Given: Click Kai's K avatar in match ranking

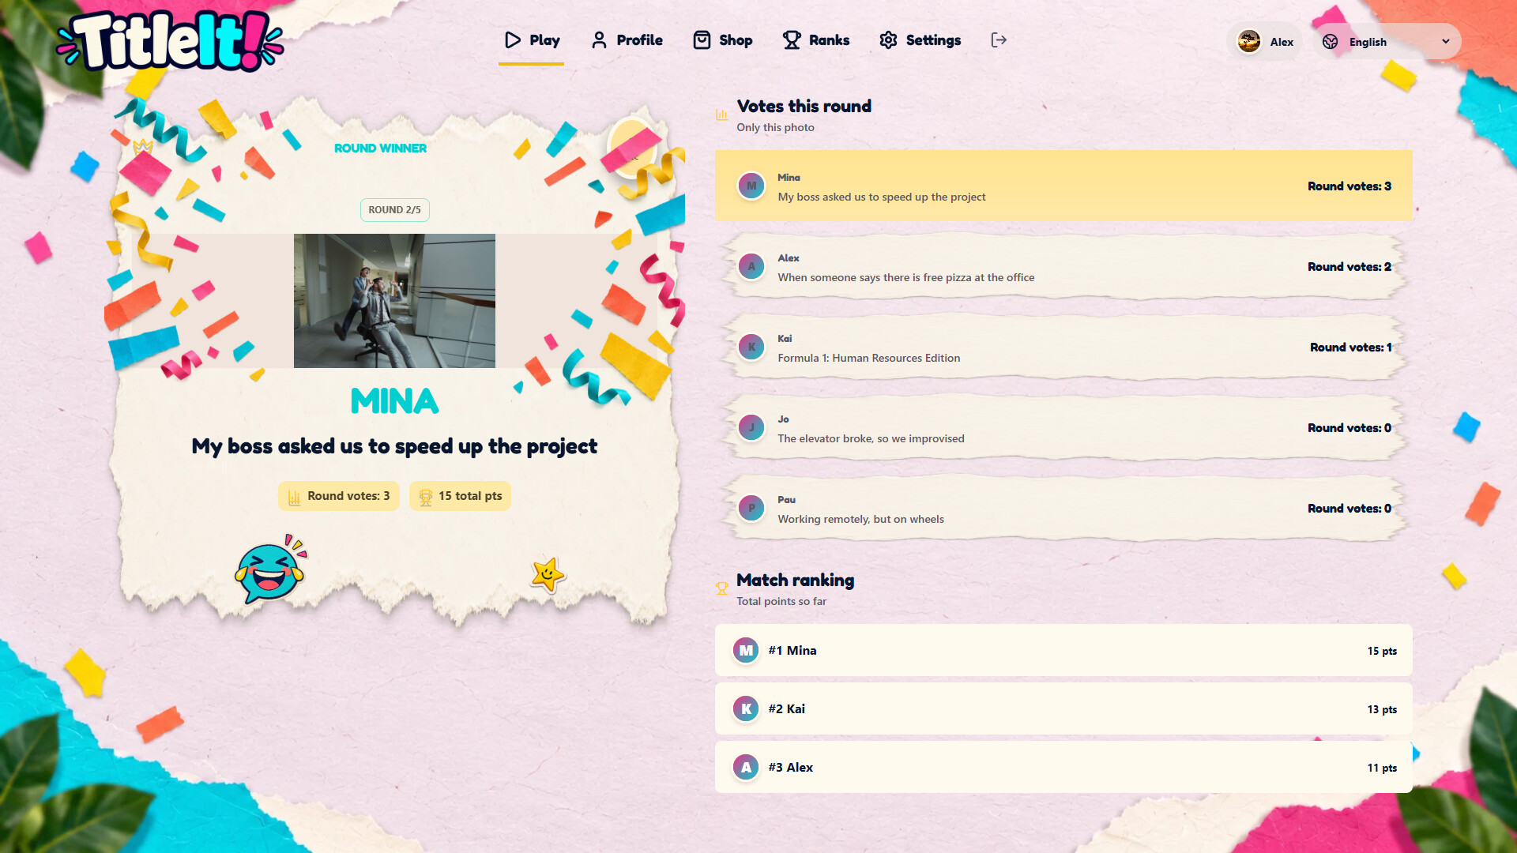Looking at the screenshot, I should [x=746, y=709].
